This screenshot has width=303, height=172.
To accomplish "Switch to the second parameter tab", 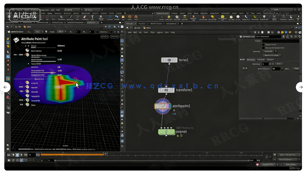I will point(251,60).
